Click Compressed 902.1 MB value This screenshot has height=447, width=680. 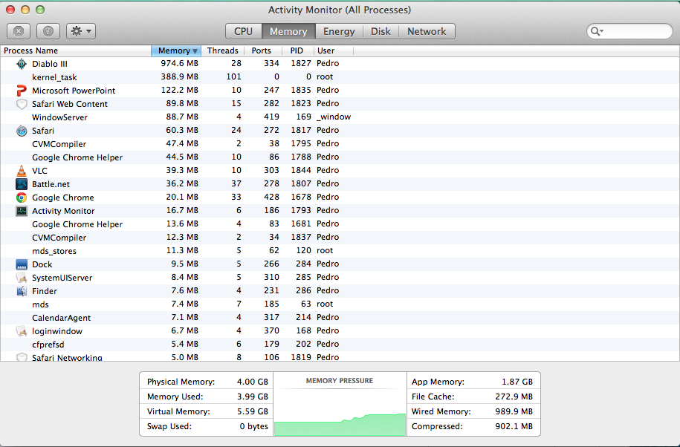[x=514, y=426]
